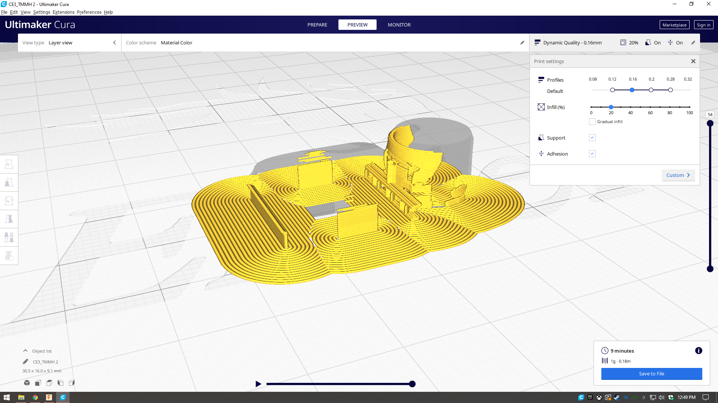Viewport: 718px width, 403px height.
Task: Switch to front view using cube icon
Action: pyautogui.click(x=38, y=383)
